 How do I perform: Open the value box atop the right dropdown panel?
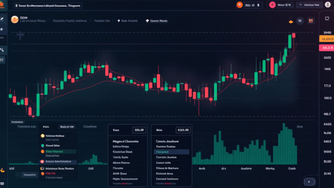tap(183, 130)
